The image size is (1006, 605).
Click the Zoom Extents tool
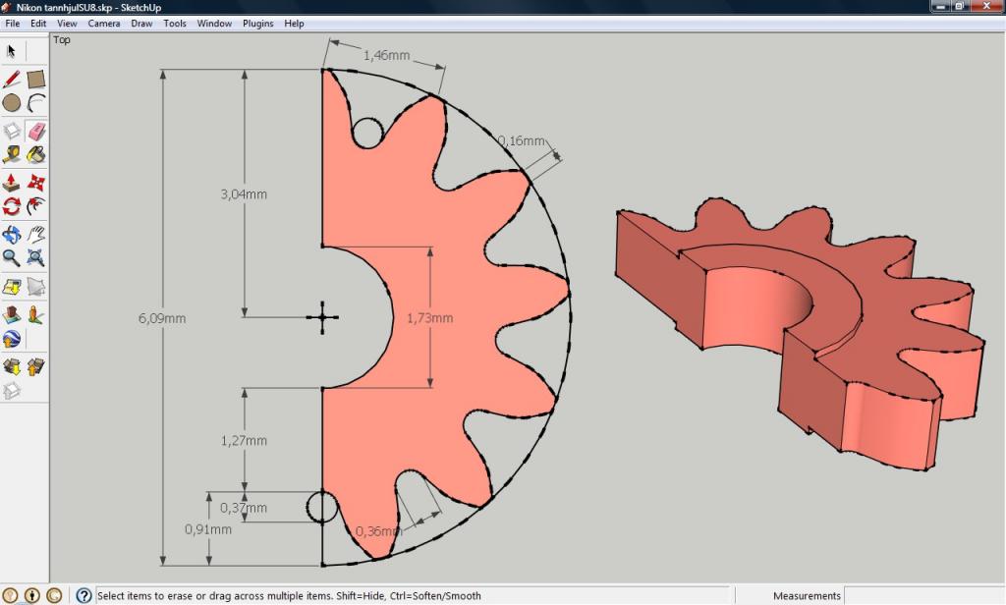click(x=36, y=258)
